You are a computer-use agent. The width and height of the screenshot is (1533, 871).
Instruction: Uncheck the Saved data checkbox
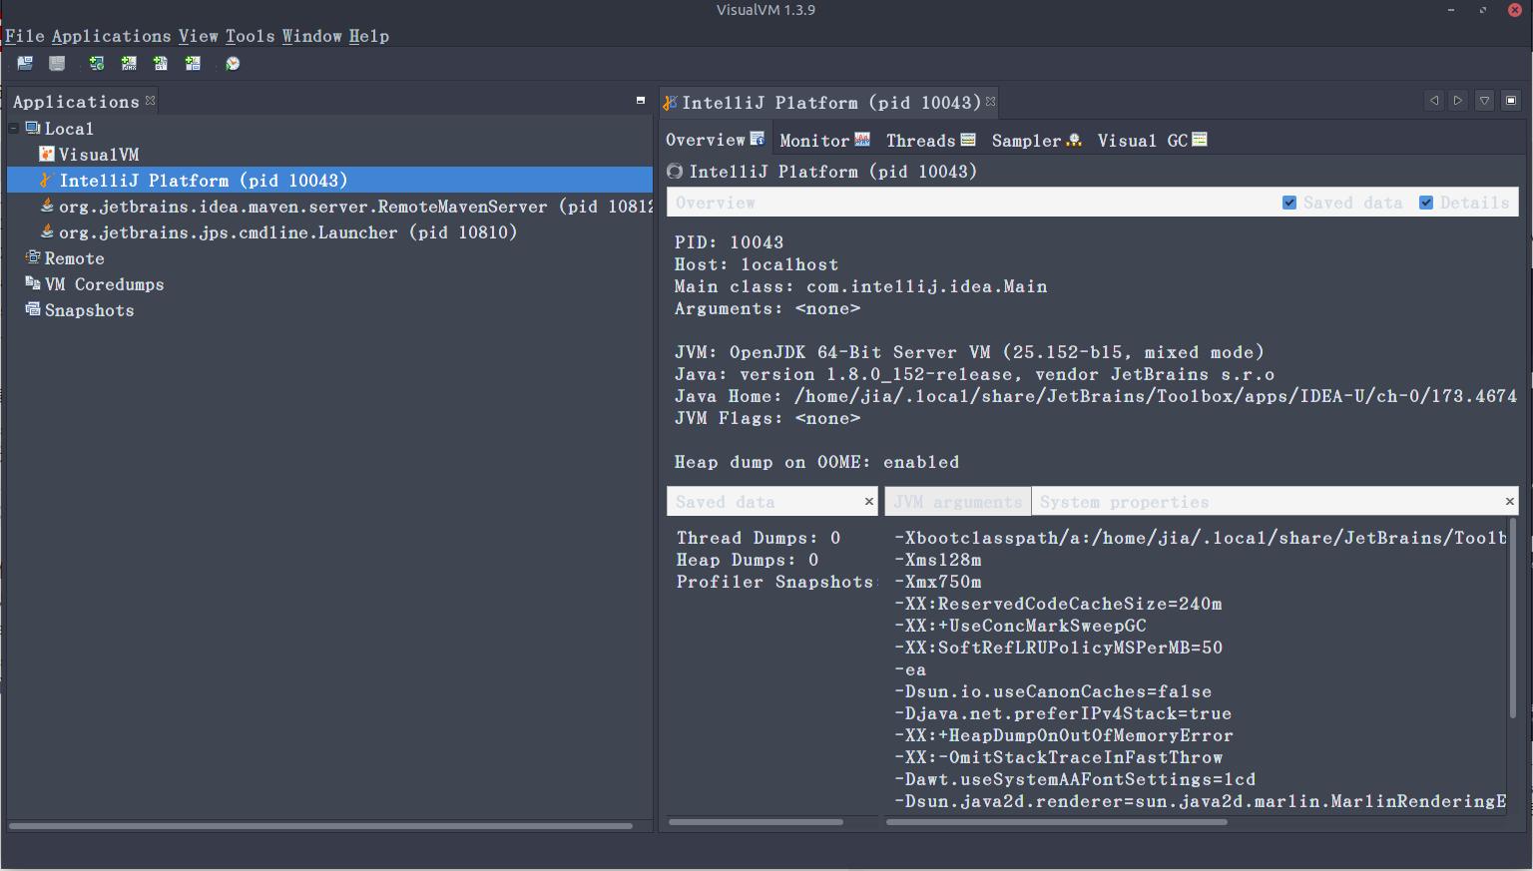coord(1289,203)
